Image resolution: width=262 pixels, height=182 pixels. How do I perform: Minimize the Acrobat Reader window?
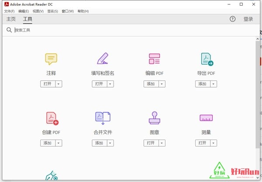[229, 4]
